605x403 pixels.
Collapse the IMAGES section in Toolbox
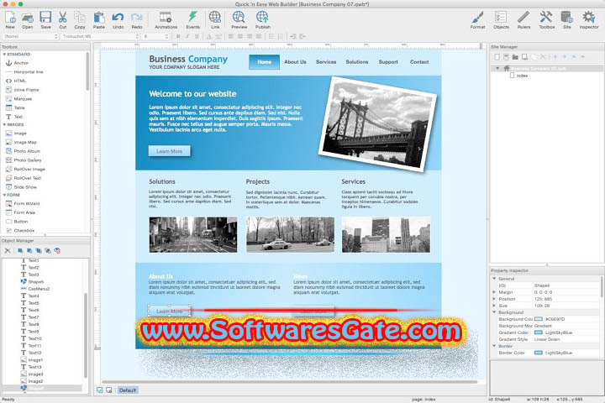(4, 125)
